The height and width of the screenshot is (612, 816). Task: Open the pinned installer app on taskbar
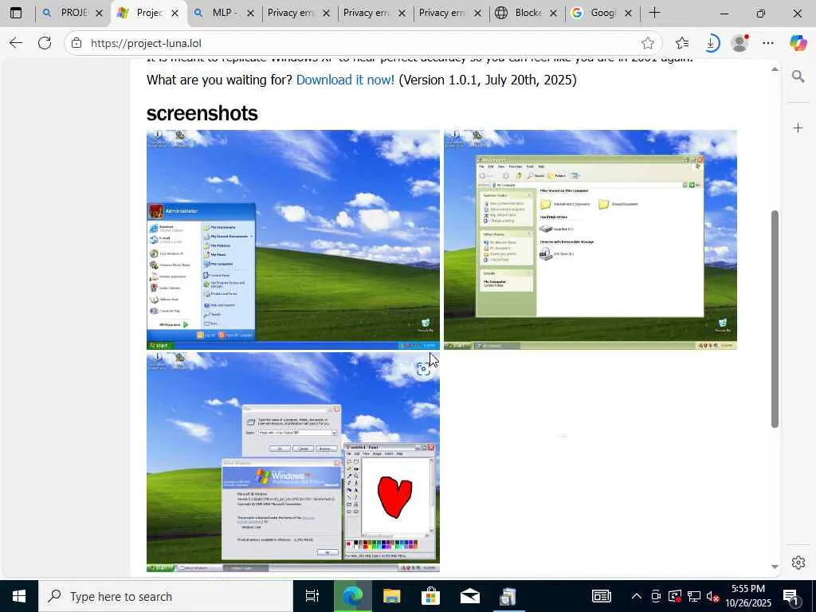(508, 596)
